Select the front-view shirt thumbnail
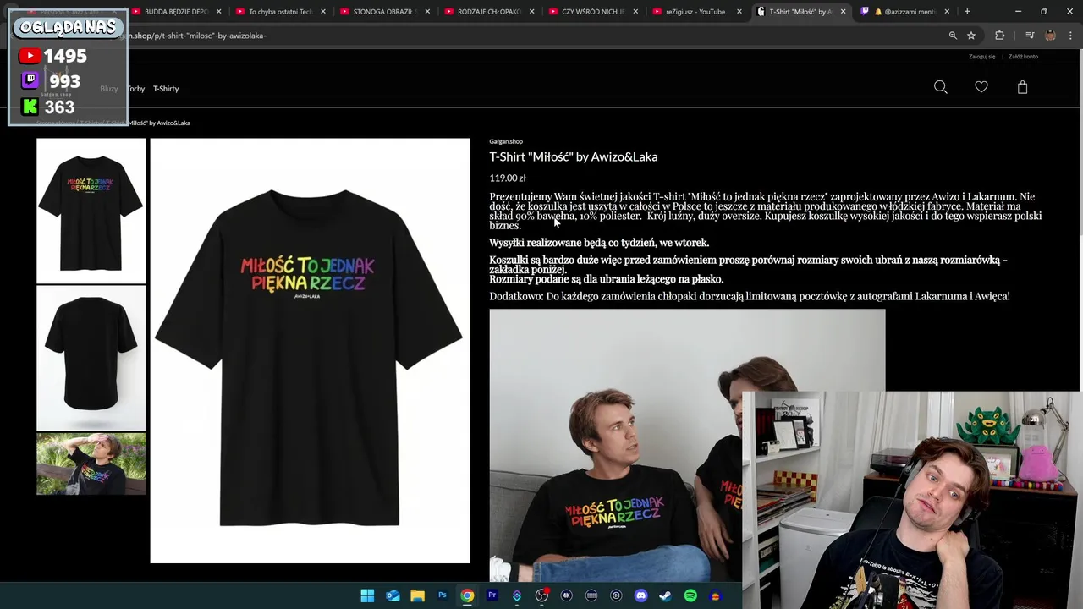Image resolution: width=1083 pixels, height=609 pixels. pyautogui.click(x=91, y=211)
